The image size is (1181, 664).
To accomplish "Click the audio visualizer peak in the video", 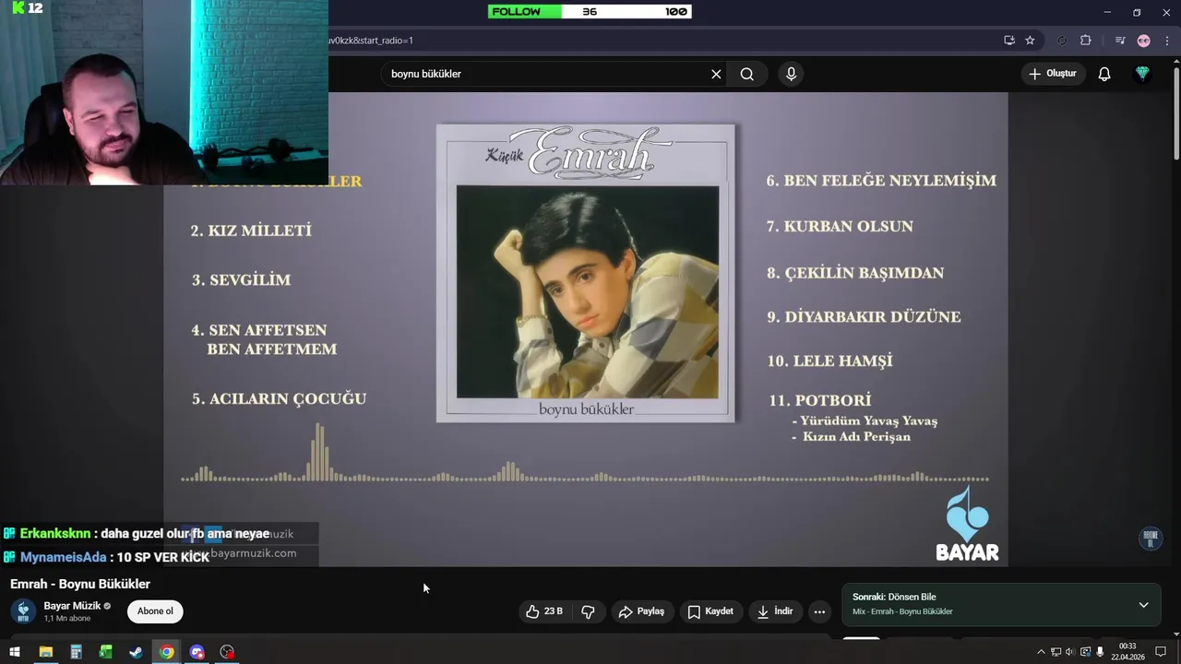I will 318,452.
